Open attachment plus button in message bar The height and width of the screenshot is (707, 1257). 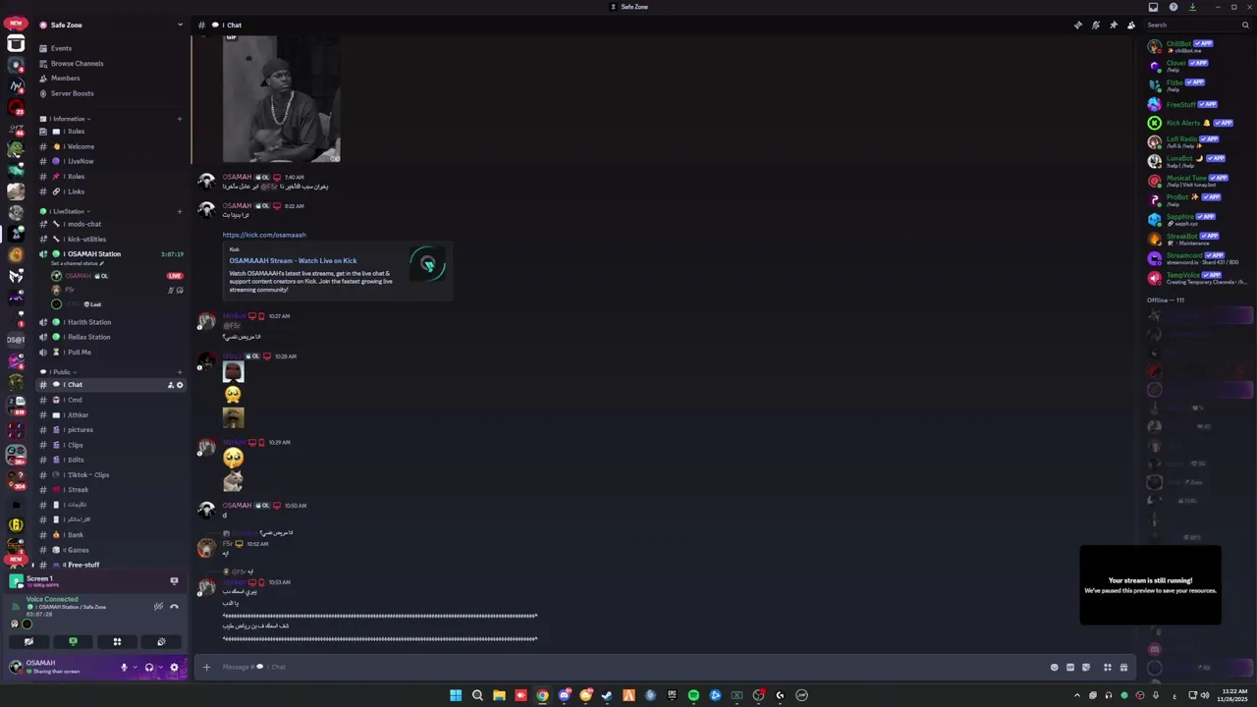tap(206, 667)
